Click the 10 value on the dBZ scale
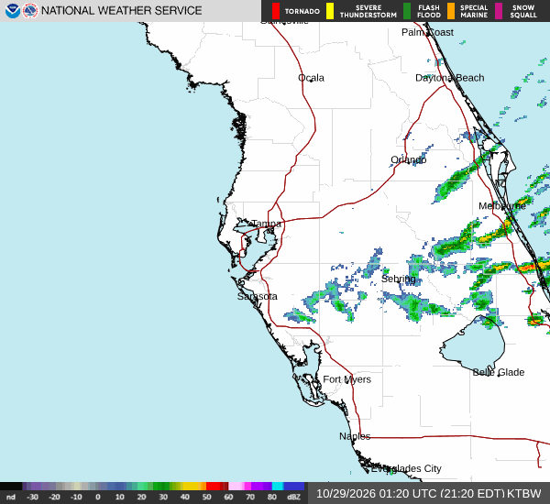The image size is (550, 504). (119, 497)
